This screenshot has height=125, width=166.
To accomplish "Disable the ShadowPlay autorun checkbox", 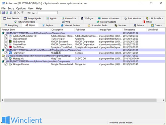I will point(6,44).
